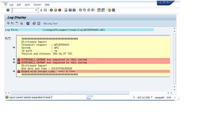Jump to the First Page icon
Image resolution: width=201 pixels, height=119 pixels.
coord(81,10)
